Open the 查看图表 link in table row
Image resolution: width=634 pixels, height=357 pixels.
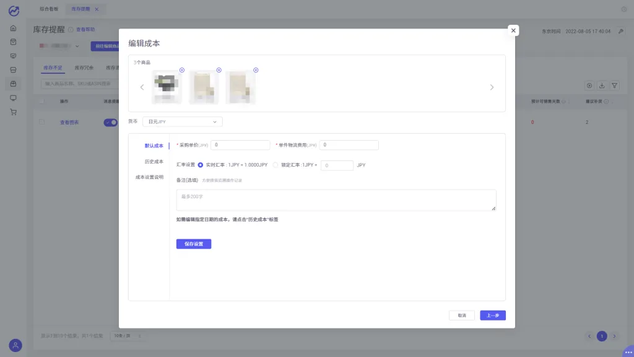click(69, 122)
